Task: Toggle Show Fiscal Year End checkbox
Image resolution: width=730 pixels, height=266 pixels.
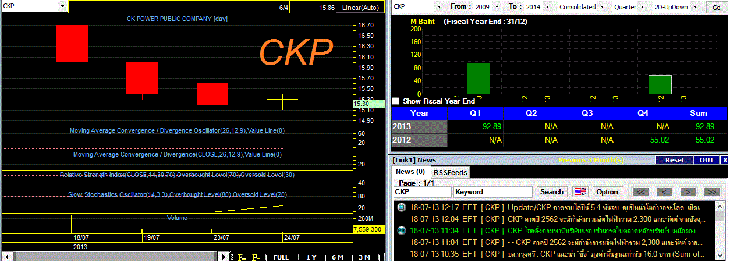Action: pos(396,101)
